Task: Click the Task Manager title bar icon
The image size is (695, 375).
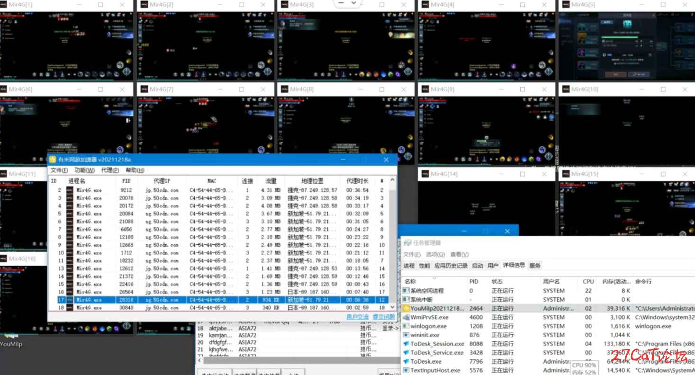Action: 407,242
